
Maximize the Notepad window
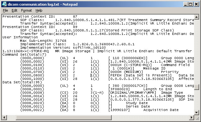tap(190, 4)
